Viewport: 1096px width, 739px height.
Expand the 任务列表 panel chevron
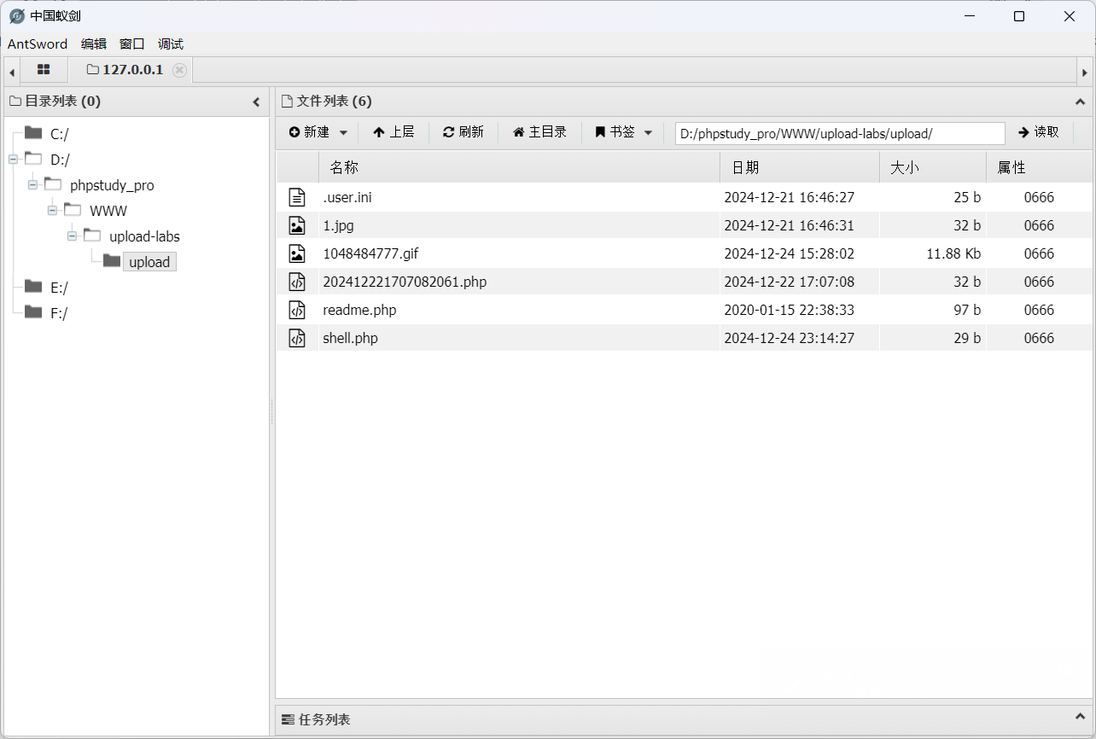1080,719
